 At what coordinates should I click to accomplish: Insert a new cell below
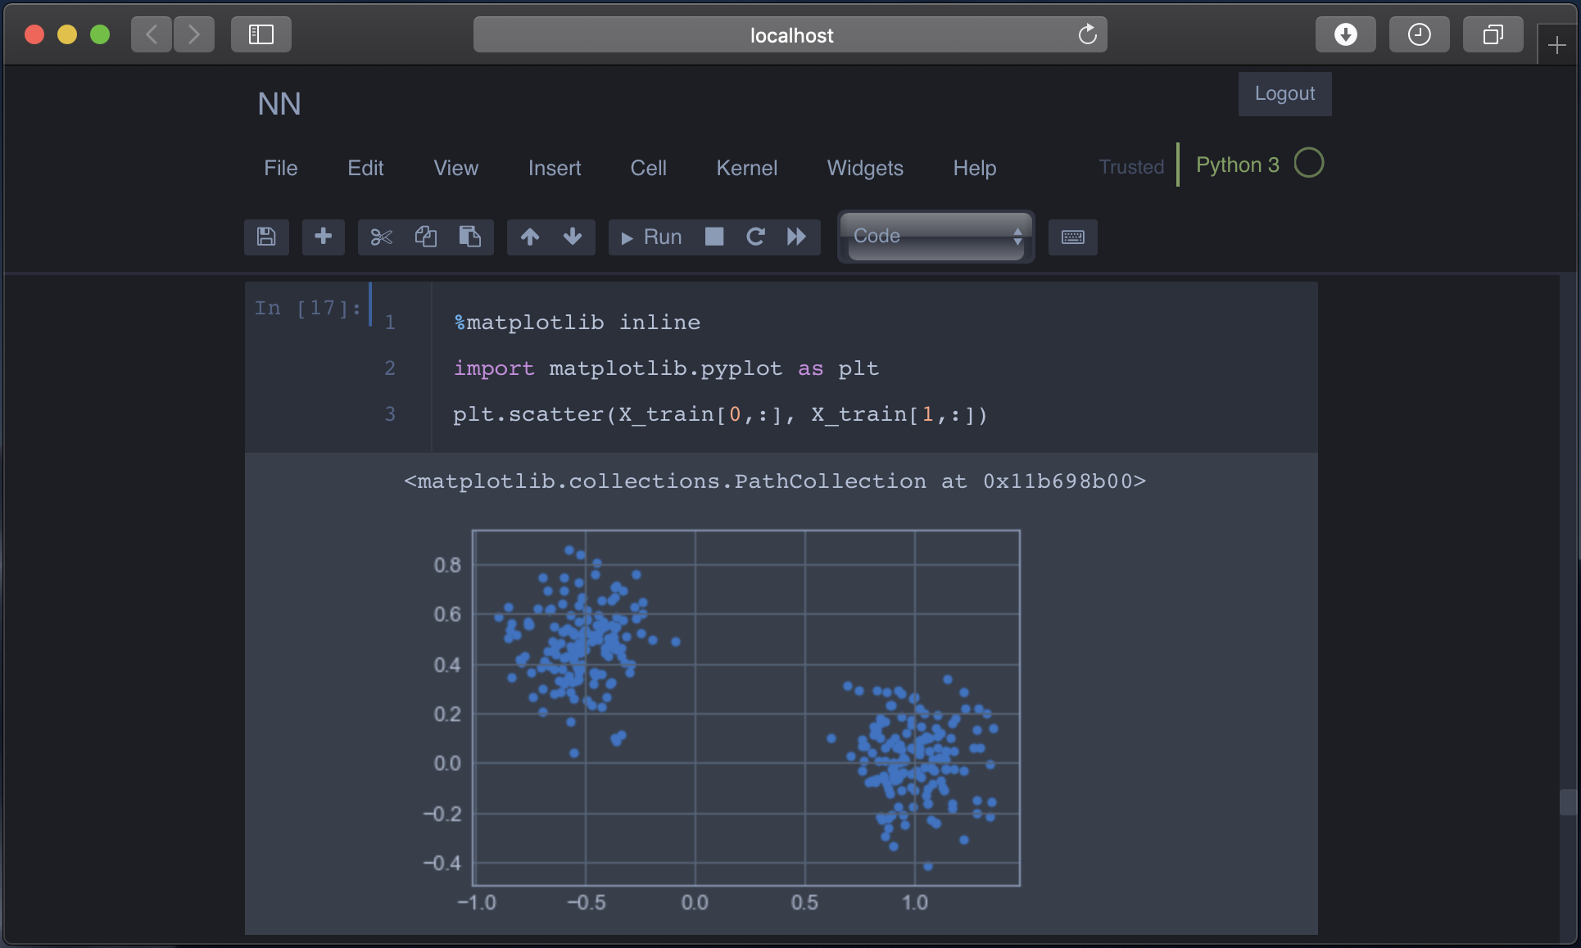[323, 237]
